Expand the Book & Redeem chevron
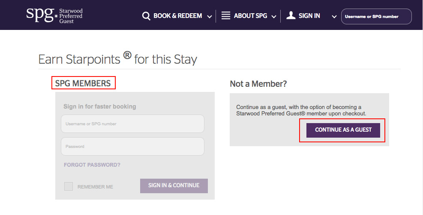The height and width of the screenshot is (215, 423). [x=209, y=17]
